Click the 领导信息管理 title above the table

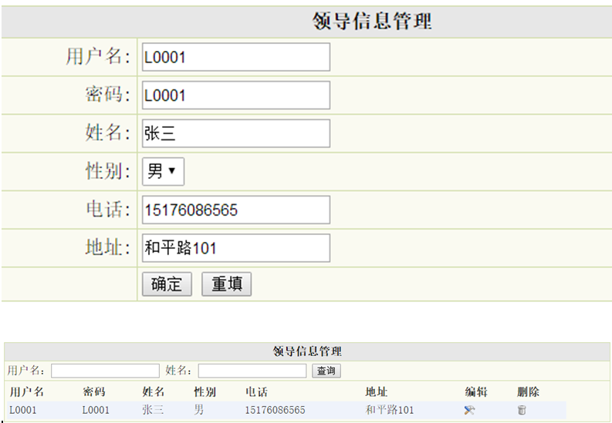pyautogui.click(x=307, y=351)
